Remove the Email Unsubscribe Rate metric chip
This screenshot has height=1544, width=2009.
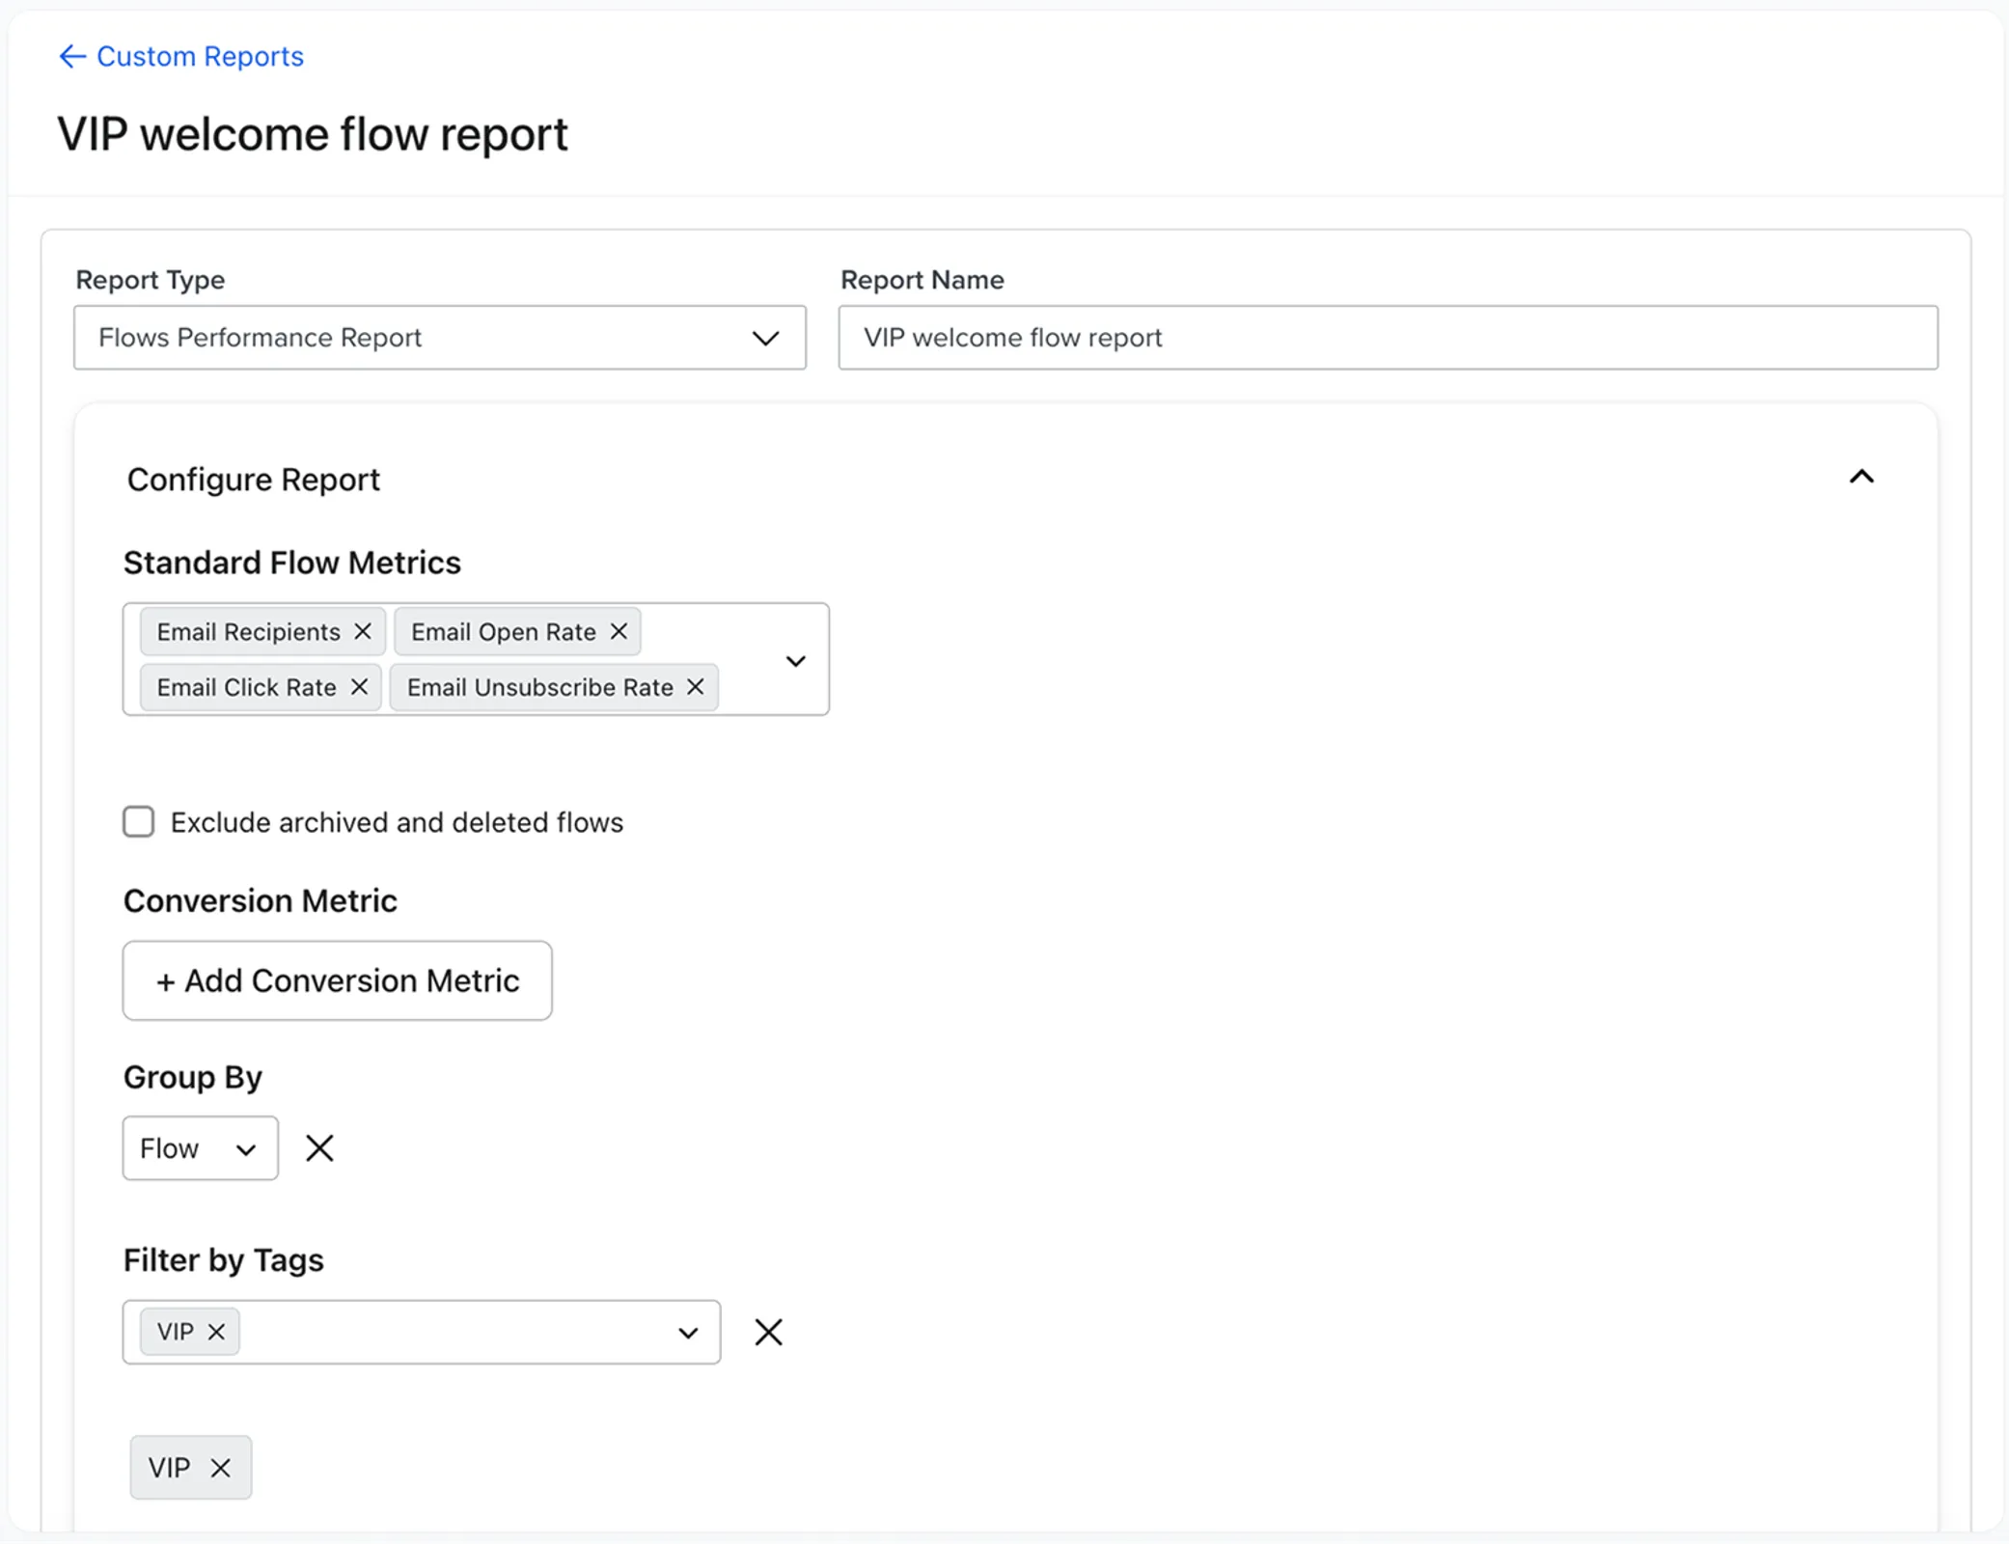tap(695, 686)
